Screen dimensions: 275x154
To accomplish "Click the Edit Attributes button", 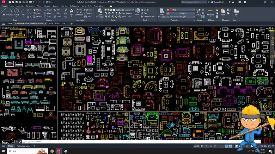I will click(148, 17).
